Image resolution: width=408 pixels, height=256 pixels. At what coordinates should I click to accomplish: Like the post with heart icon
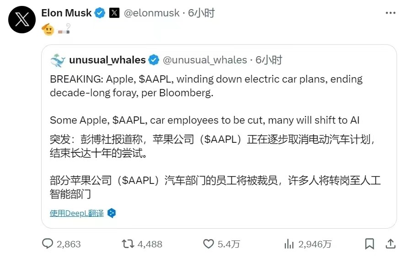click(x=209, y=244)
